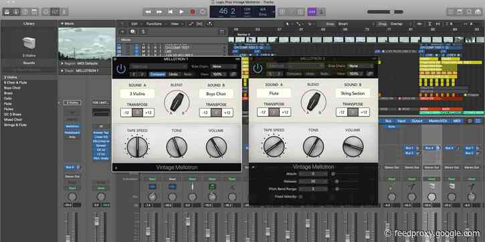The width and height of the screenshot is (485, 242).
Task: Click the link icon in MELLOTRON 2 header
Action: (x=370, y=74)
